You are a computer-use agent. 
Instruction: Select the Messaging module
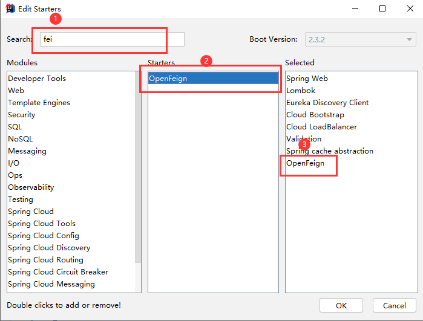pos(27,151)
